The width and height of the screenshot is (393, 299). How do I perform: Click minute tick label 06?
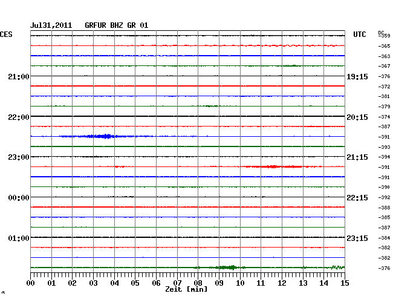pos(156,283)
